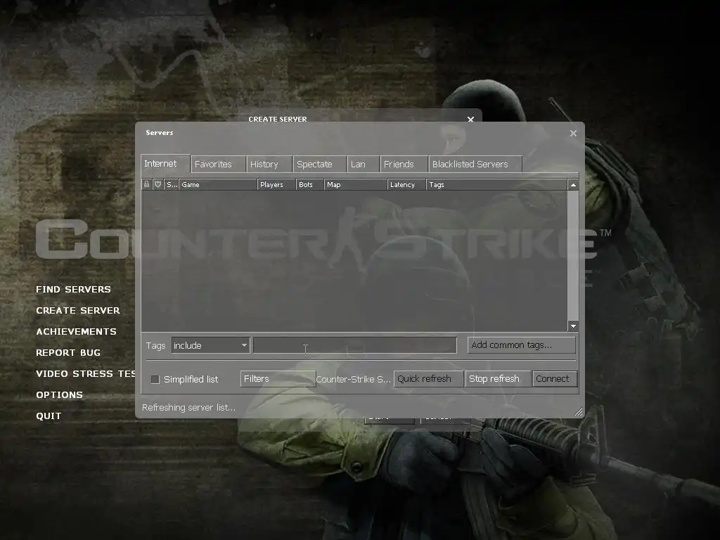The width and height of the screenshot is (720, 540).
Task: Open the Tags include dropdown
Action: click(210, 345)
